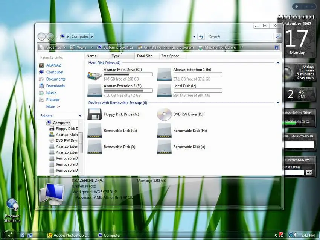Open the address bar history dropdown
The image size is (320, 240).
click(194, 37)
